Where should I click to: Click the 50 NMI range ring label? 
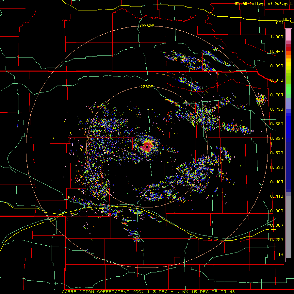(x=147, y=87)
